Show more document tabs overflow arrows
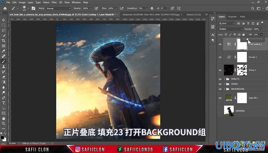Image resolution: width=268 pixels, height=153 pixels. point(206,14)
